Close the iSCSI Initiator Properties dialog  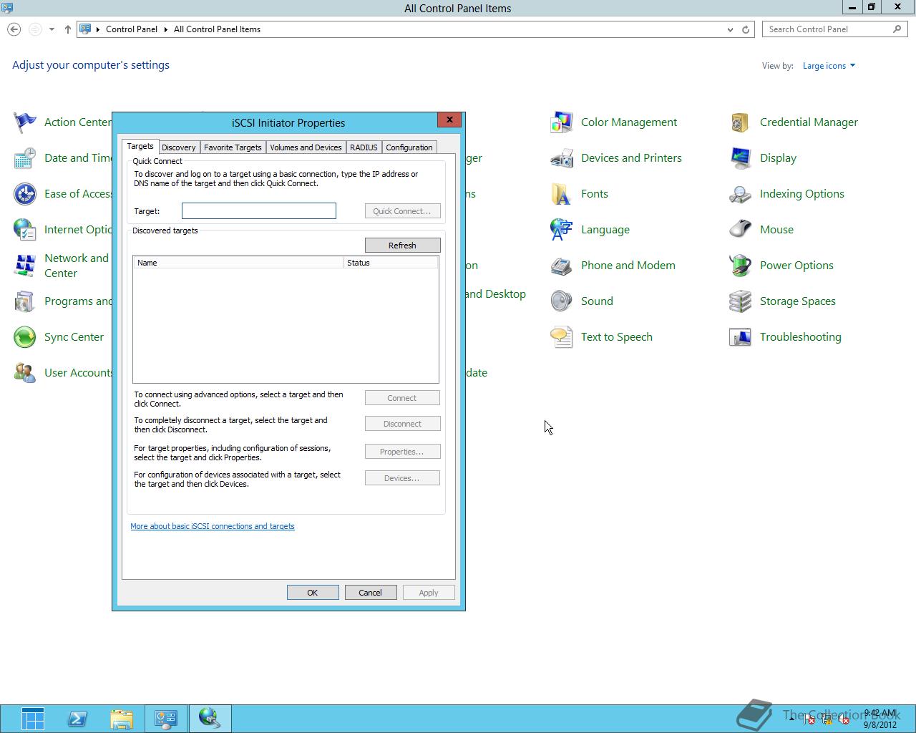pos(449,120)
